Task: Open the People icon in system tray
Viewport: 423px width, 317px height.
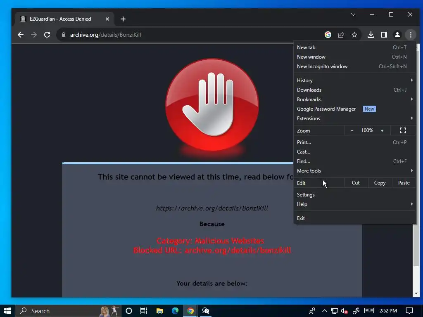Action: 312,311
